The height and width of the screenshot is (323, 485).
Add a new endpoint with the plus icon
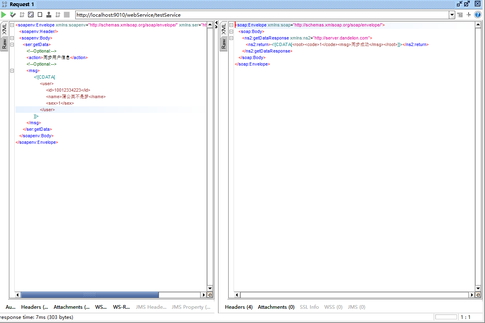coord(469,15)
